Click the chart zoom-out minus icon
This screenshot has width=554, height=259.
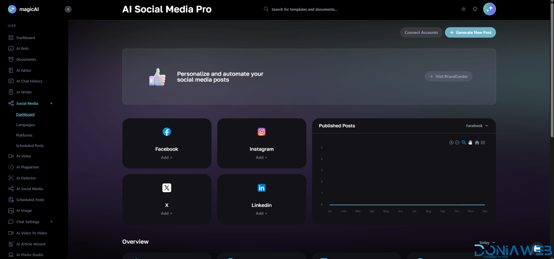pyautogui.click(x=457, y=143)
